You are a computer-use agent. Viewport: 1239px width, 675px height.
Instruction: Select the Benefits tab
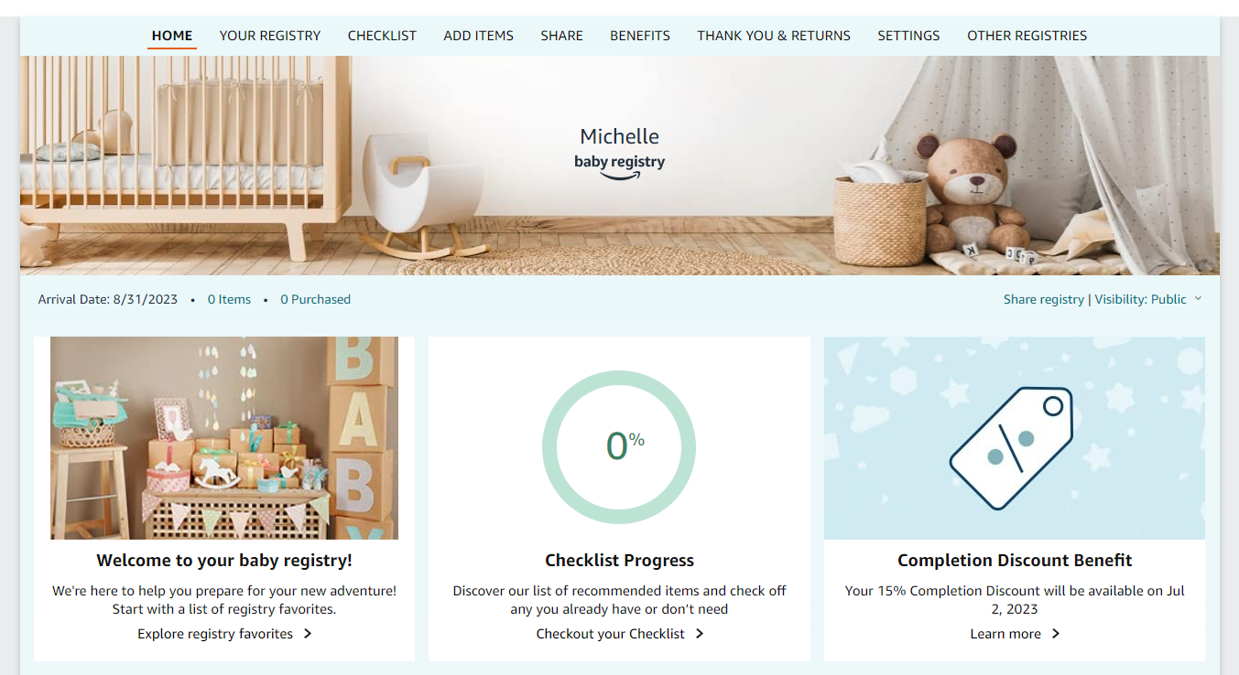point(640,36)
